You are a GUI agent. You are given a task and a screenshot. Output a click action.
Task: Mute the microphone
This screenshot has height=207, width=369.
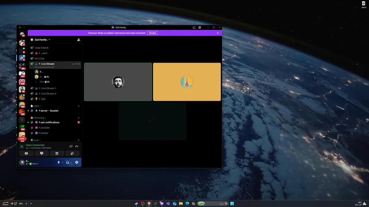[59, 162]
